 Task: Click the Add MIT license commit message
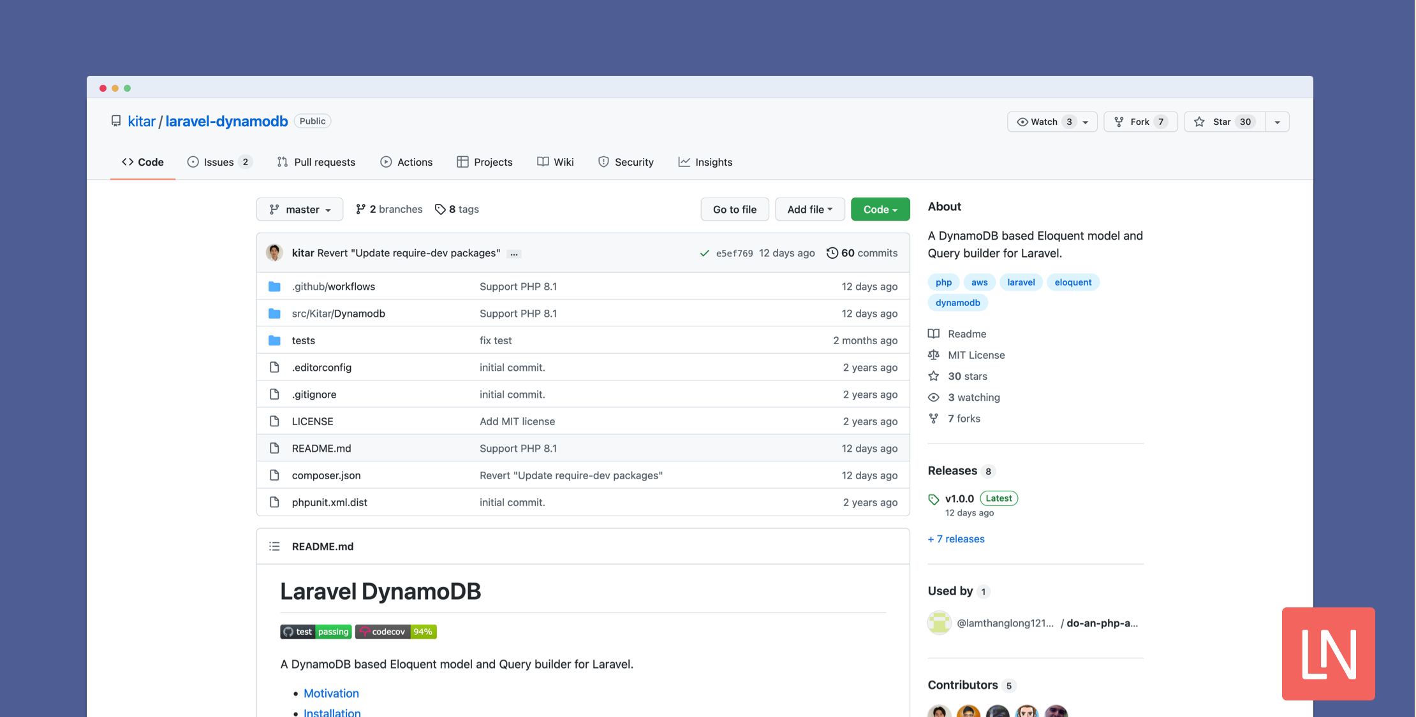tap(517, 421)
